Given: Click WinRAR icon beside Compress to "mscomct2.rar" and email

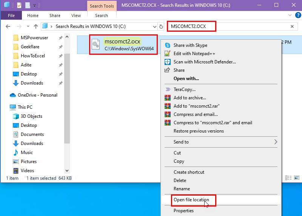Looking at the screenshot, I should [168, 123].
